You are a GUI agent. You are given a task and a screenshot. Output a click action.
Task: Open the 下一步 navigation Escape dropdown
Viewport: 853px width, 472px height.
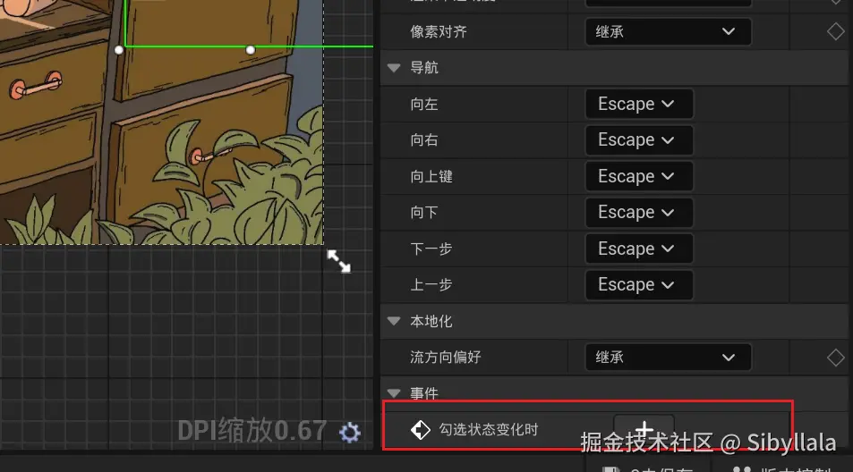pos(639,249)
